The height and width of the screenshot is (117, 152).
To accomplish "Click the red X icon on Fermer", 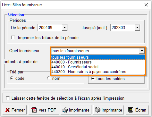I will 7,110.
